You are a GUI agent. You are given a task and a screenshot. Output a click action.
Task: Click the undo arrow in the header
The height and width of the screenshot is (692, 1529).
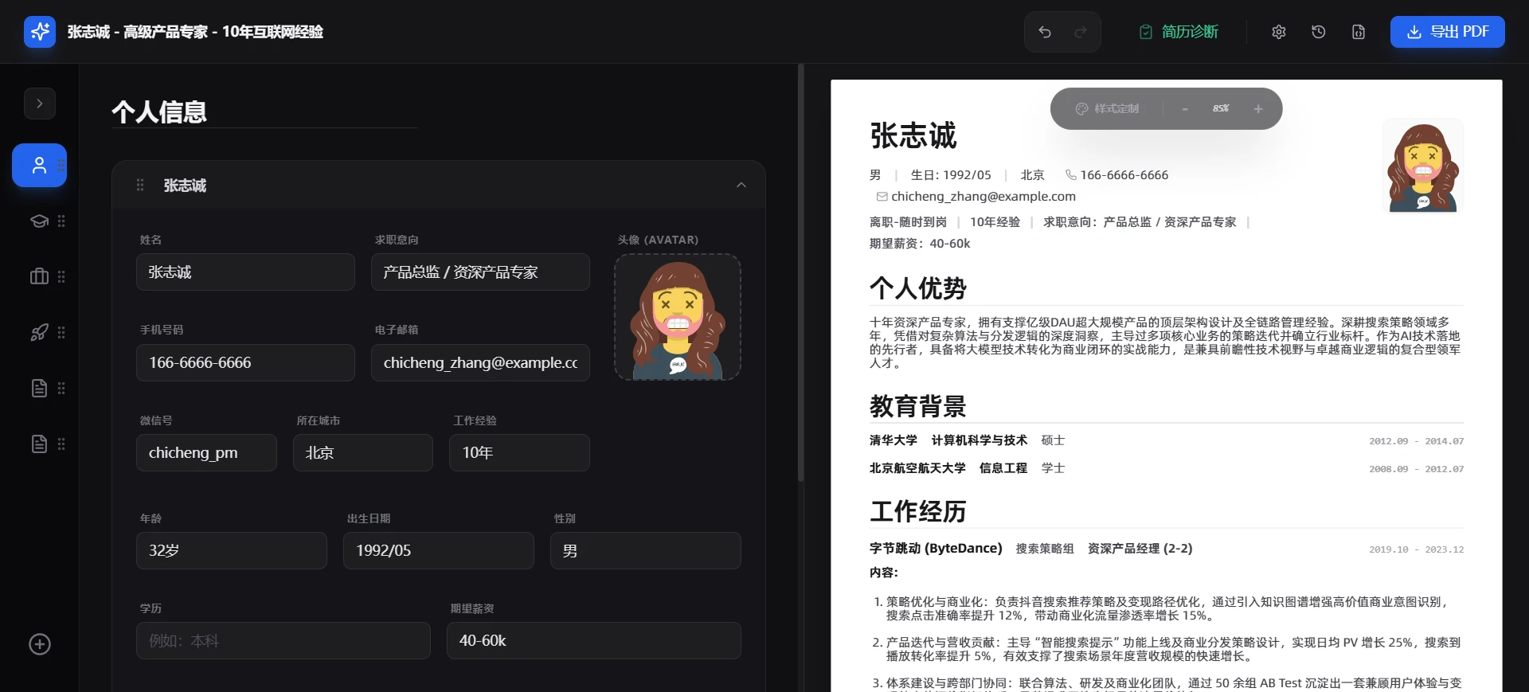click(1045, 32)
